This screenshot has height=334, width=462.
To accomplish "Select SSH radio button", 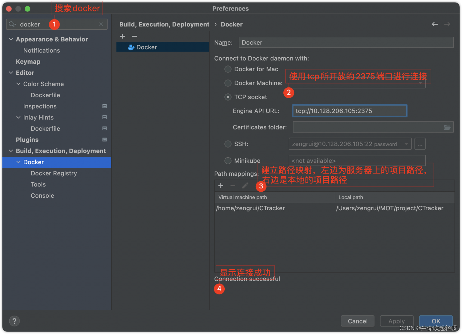I will coord(228,144).
